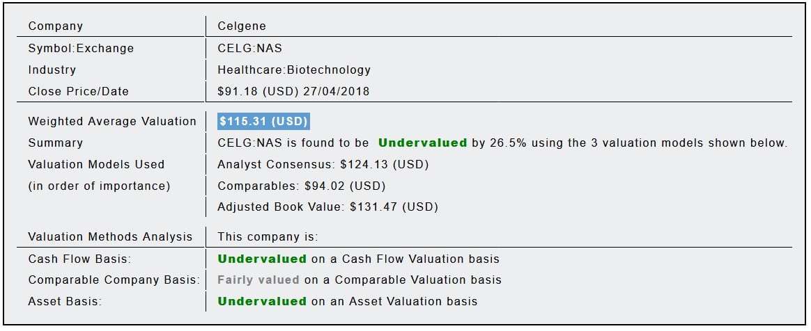Image resolution: width=811 pixels, height=331 pixels.
Task: Click the $91.18 close price and date
Action: [293, 91]
